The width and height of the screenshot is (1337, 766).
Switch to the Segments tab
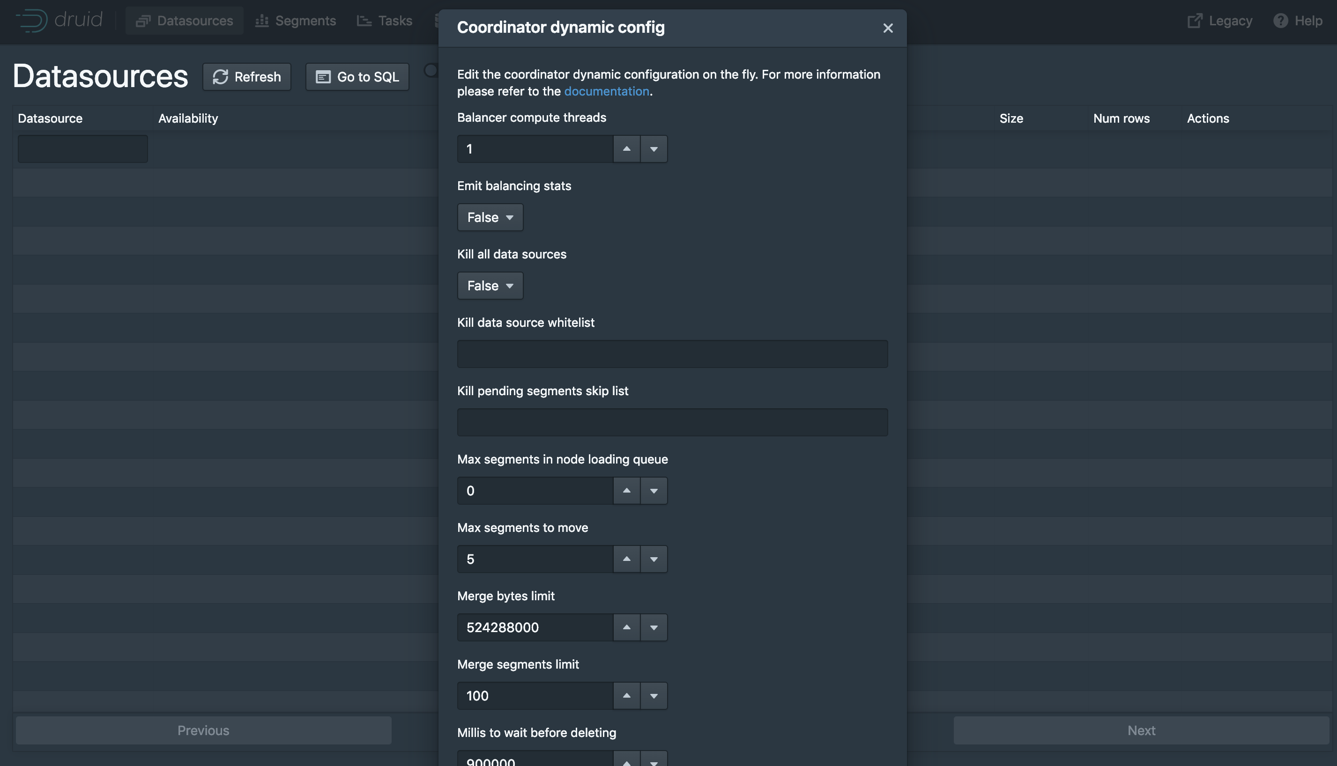click(295, 21)
